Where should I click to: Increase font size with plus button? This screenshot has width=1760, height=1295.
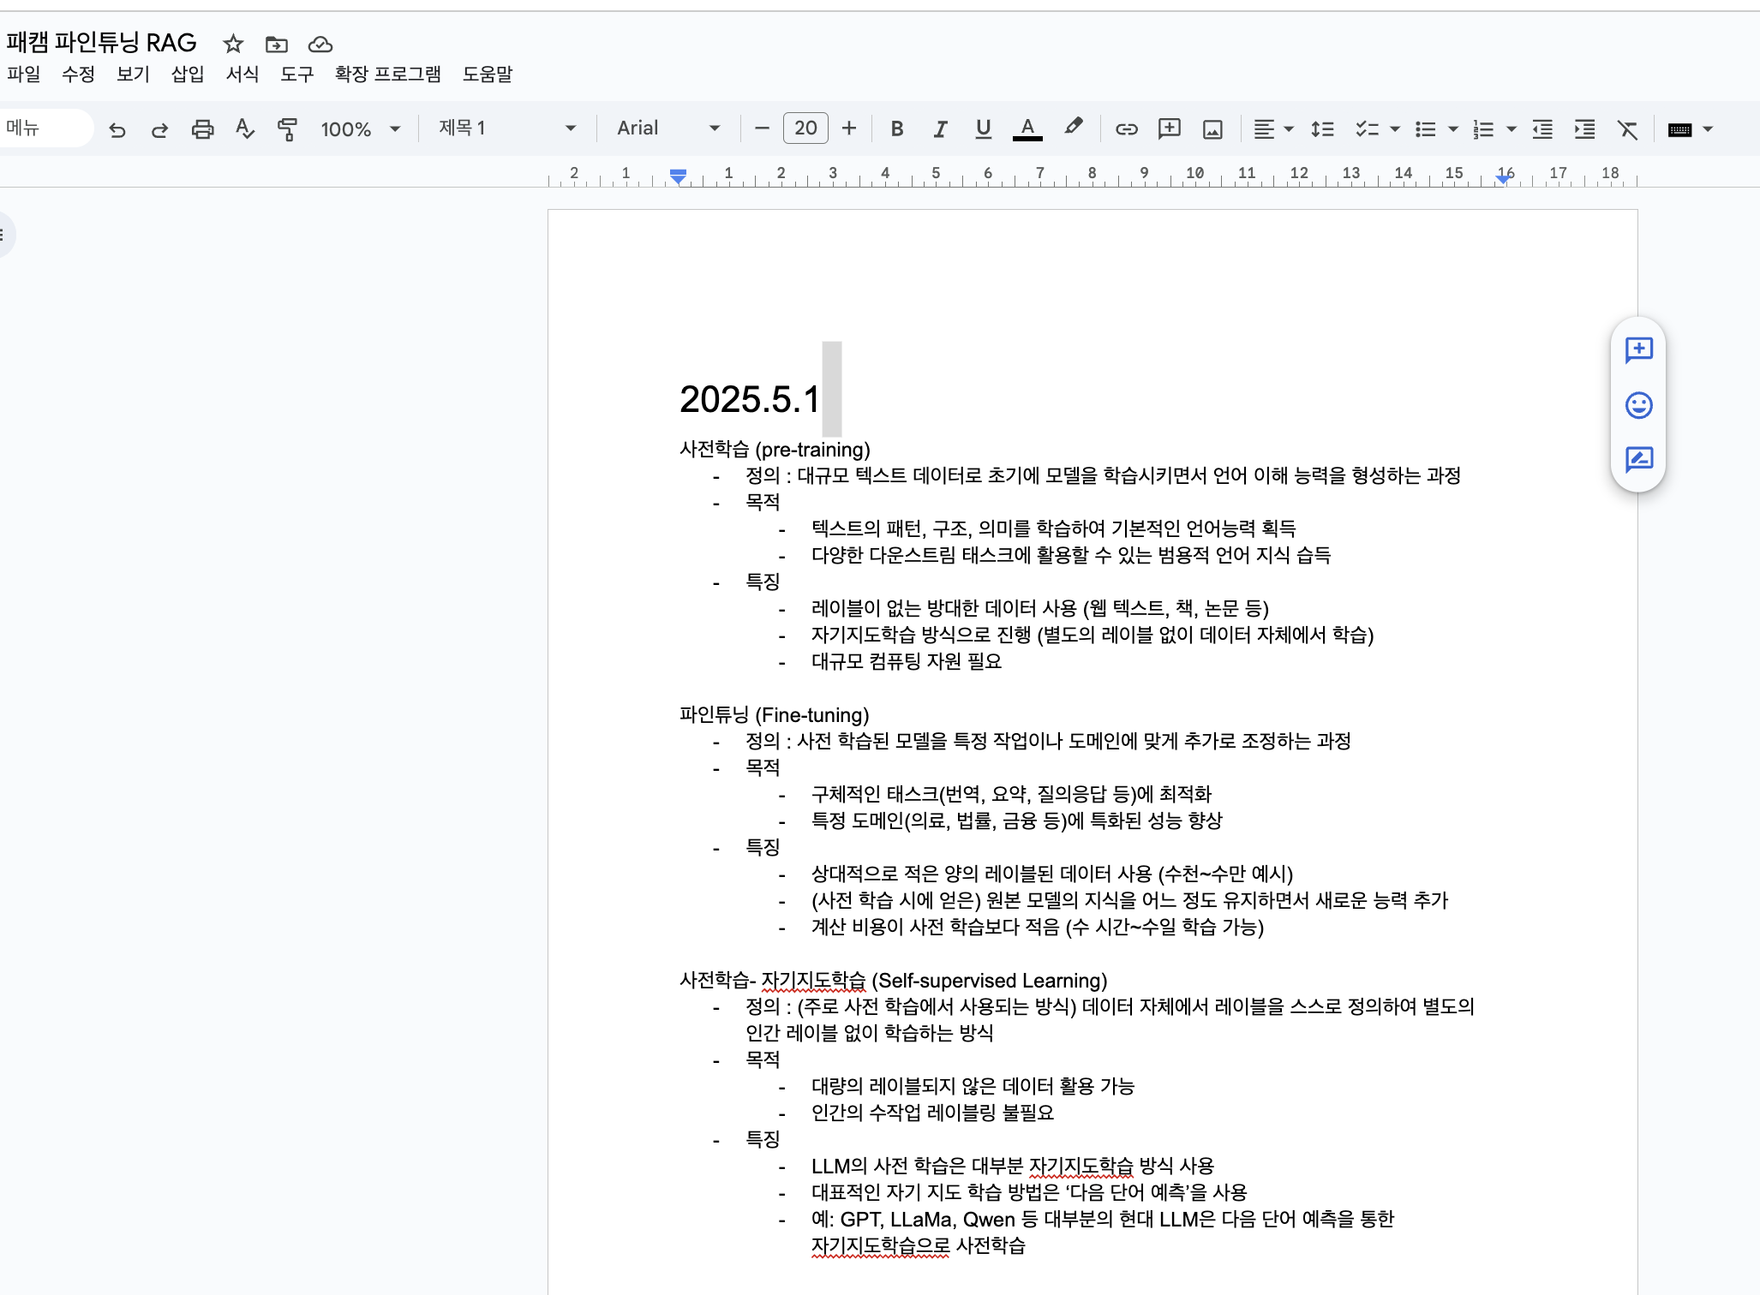click(849, 128)
